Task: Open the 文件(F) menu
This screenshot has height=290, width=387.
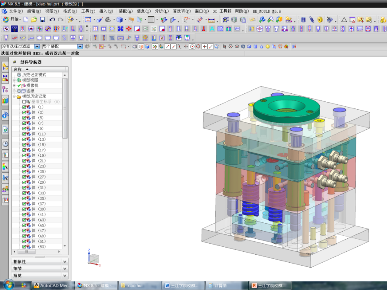Action: point(16,11)
